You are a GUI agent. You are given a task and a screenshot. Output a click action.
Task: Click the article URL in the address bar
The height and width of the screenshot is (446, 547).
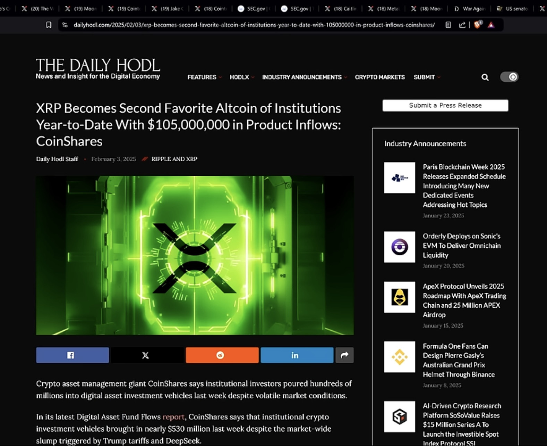click(x=254, y=25)
